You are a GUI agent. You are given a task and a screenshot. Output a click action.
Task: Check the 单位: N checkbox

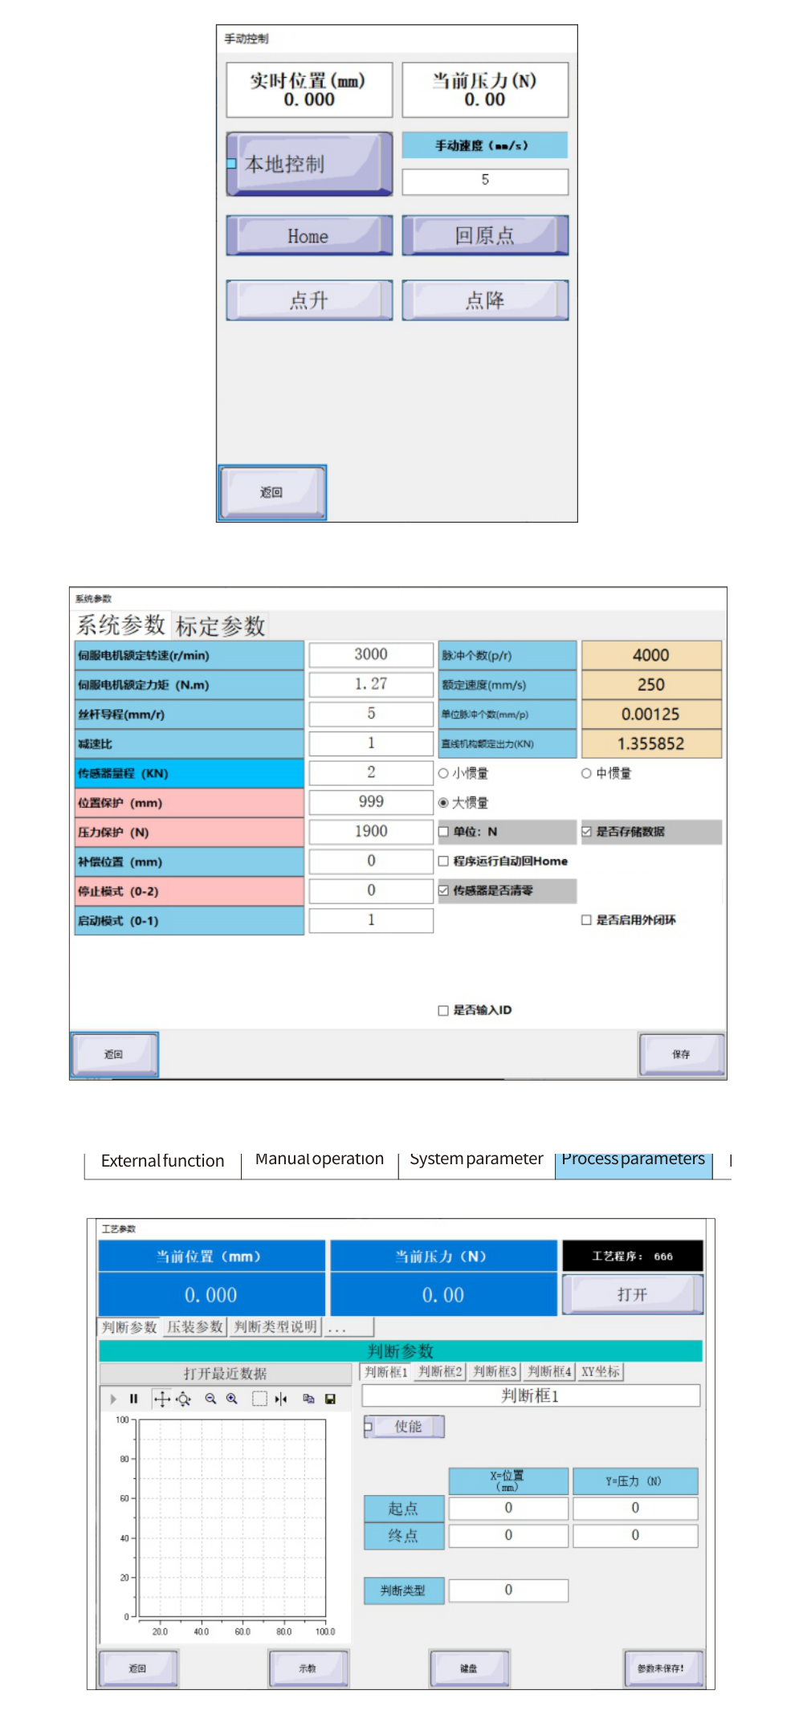pyautogui.click(x=443, y=832)
